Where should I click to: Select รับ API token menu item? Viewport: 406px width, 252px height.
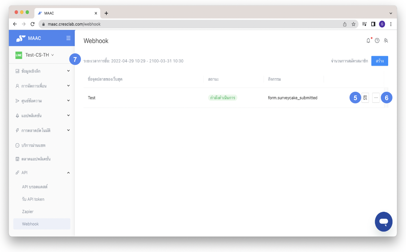point(33,199)
